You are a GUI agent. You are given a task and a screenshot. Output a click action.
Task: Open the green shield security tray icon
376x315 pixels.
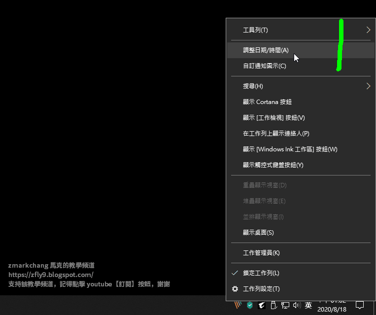[250, 305]
